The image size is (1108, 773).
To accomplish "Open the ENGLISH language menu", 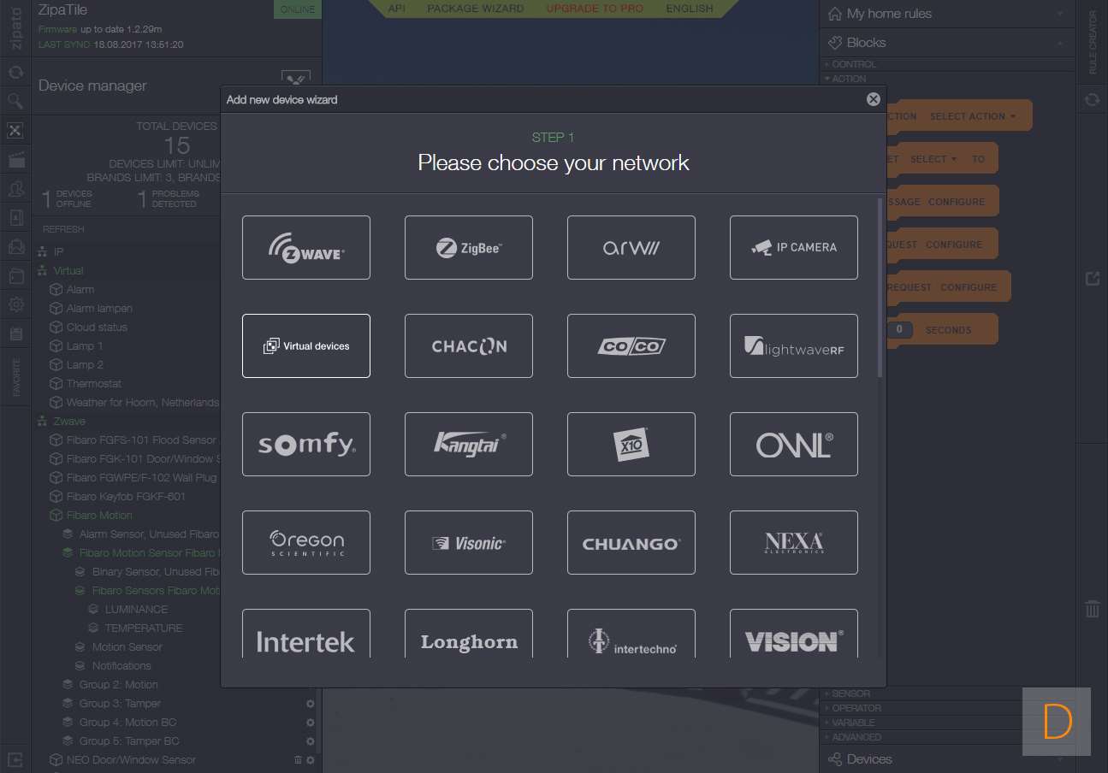I will point(690,9).
